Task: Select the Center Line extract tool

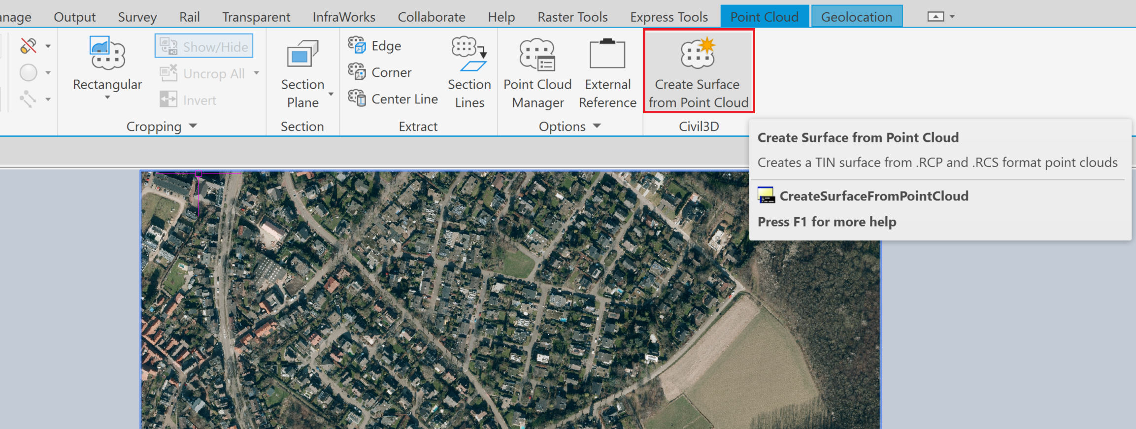Action: [393, 99]
